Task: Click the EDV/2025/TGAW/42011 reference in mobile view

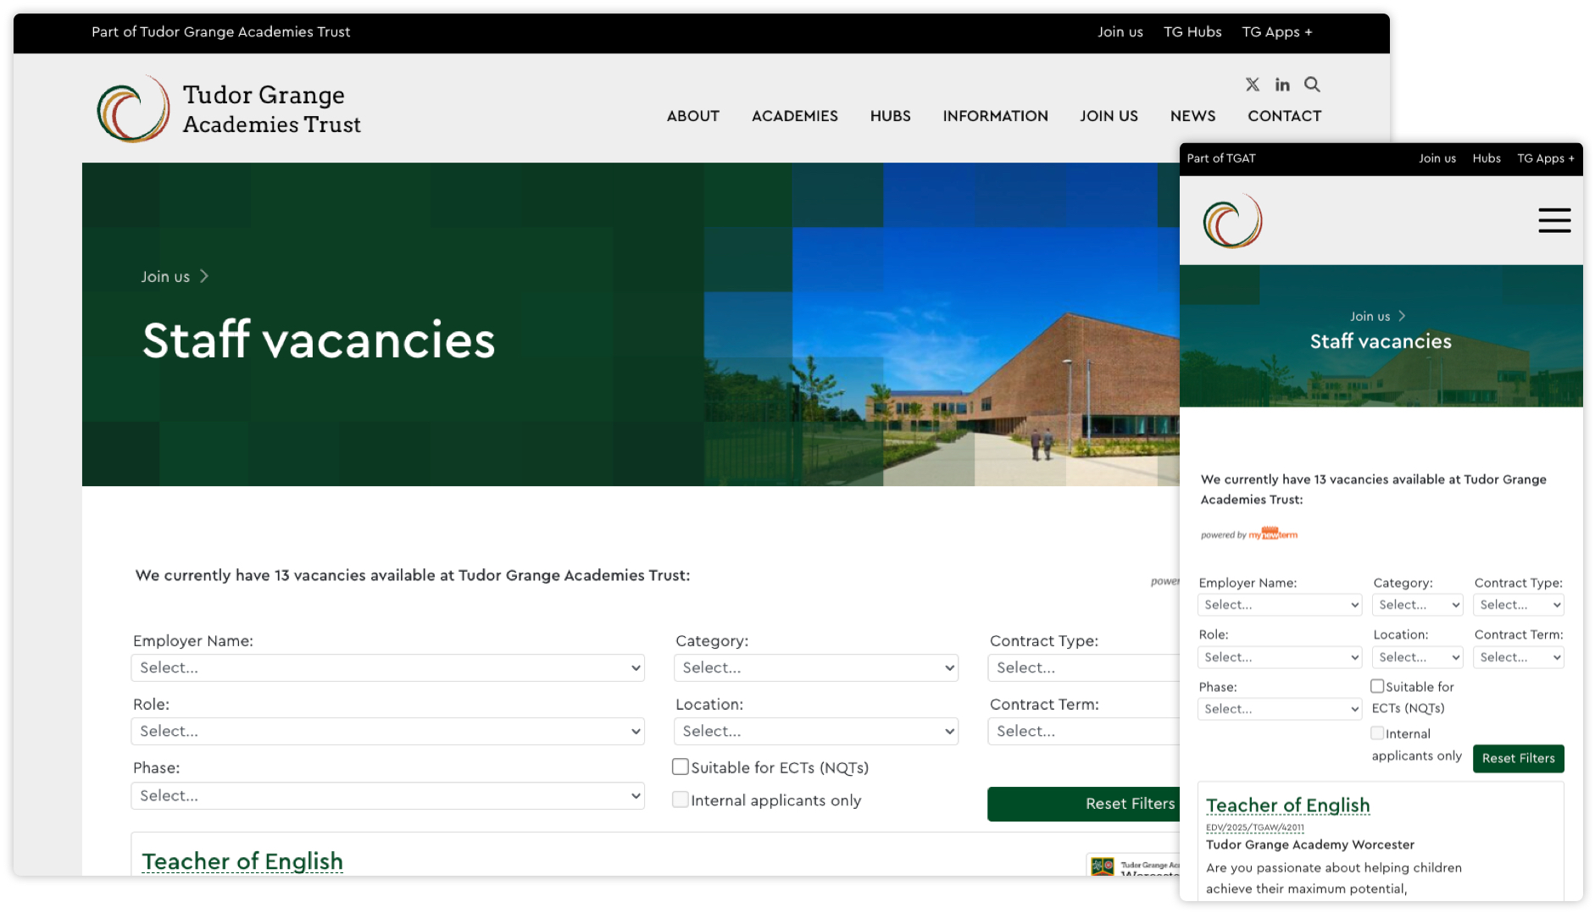Action: pos(1254,827)
